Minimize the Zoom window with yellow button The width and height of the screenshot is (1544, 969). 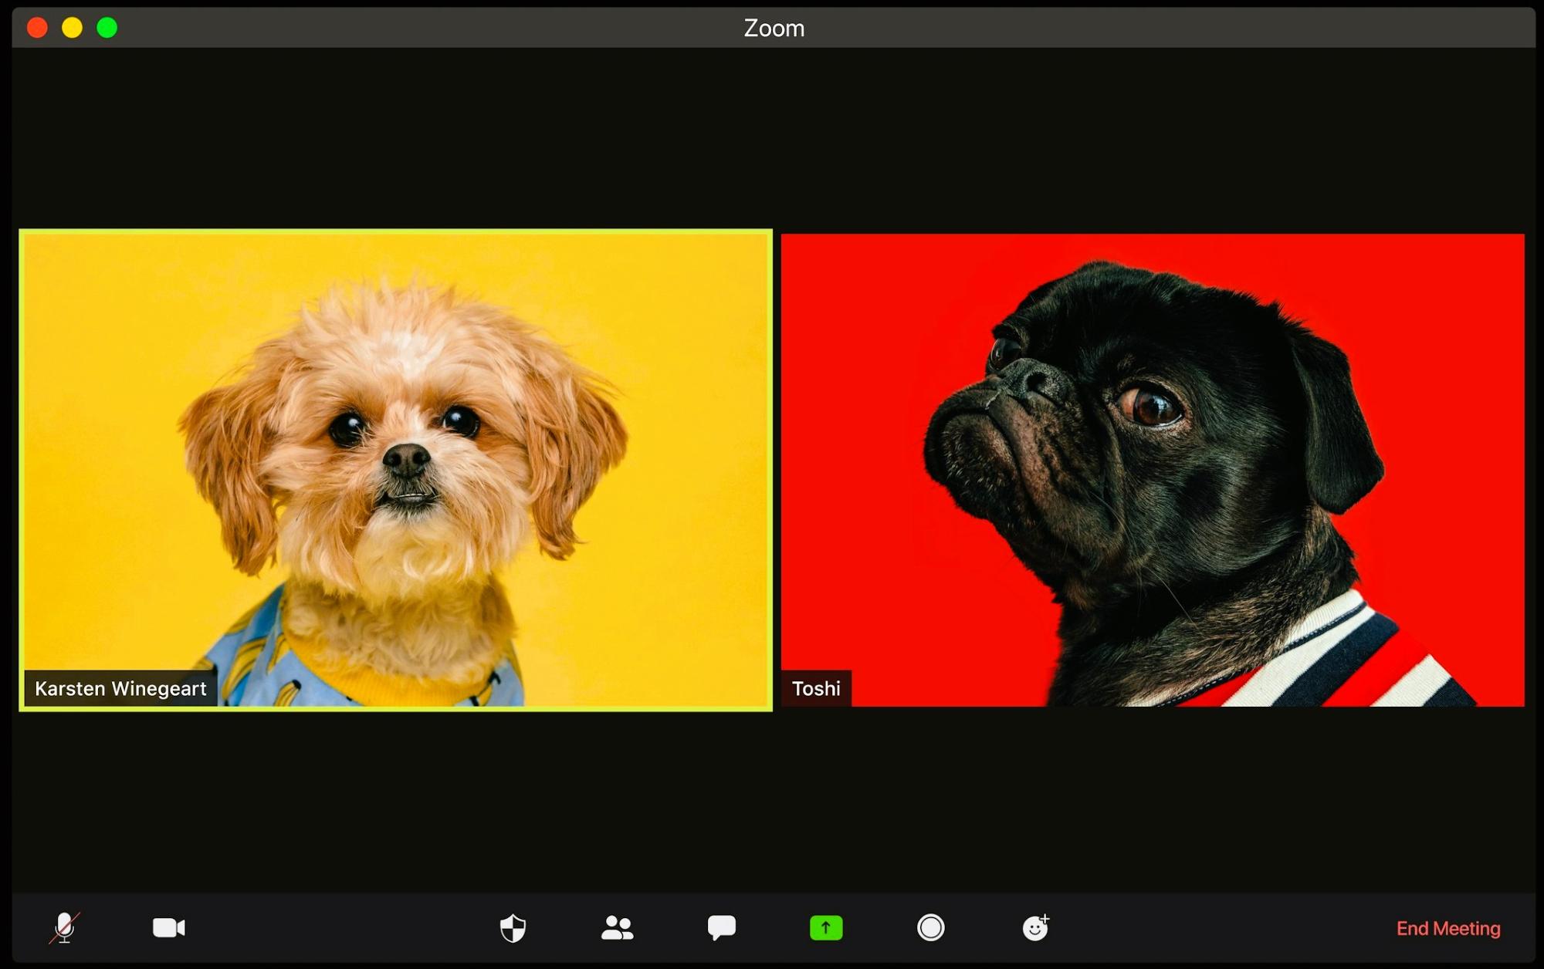pos(72,28)
